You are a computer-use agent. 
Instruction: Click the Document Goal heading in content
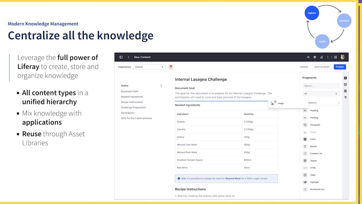(185, 88)
